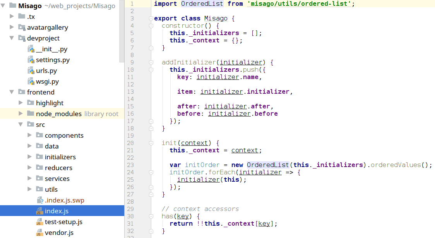Click the Python file icon beside settings.py

pyautogui.click(x=31, y=60)
